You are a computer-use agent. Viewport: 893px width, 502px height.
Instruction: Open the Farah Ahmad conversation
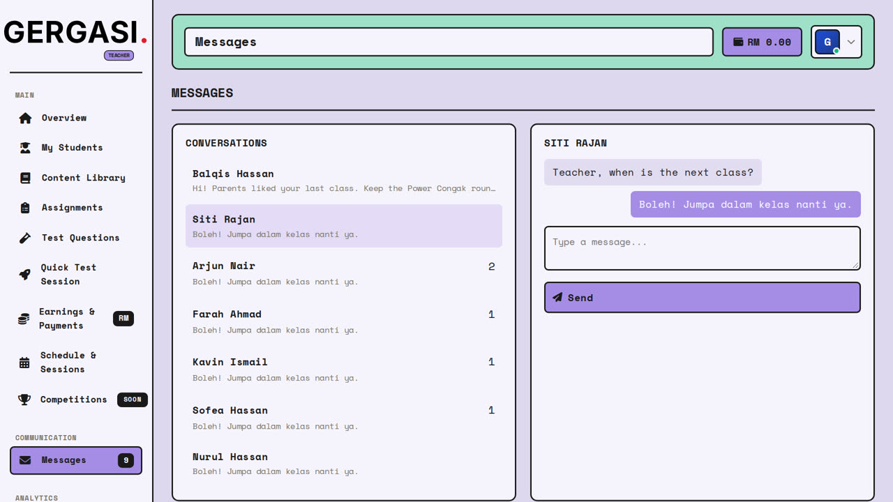click(x=344, y=321)
